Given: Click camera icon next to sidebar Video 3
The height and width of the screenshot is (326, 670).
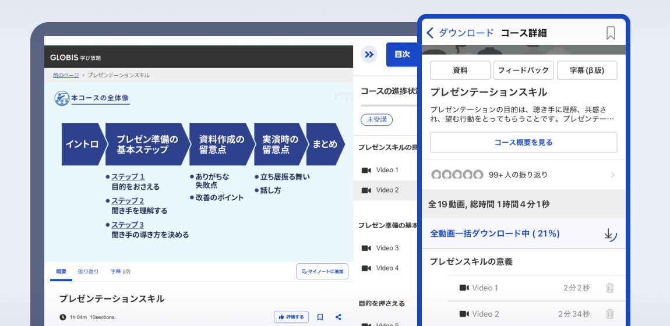Looking at the screenshot, I should [366, 248].
